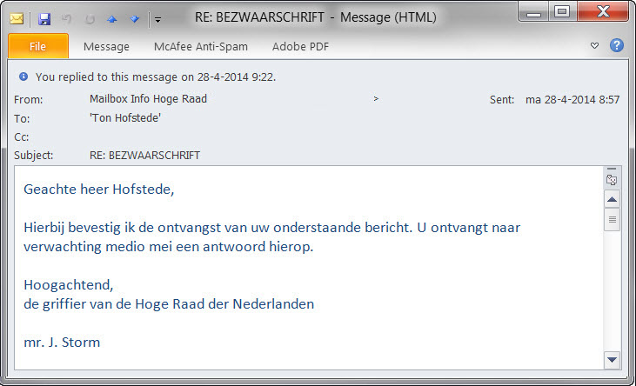Open the Adobe PDF tab
This screenshot has height=386, width=636.
coord(300,47)
